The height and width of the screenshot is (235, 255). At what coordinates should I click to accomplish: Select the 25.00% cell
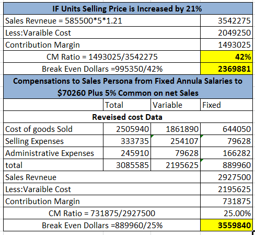pyautogui.click(x=226, y=213)
